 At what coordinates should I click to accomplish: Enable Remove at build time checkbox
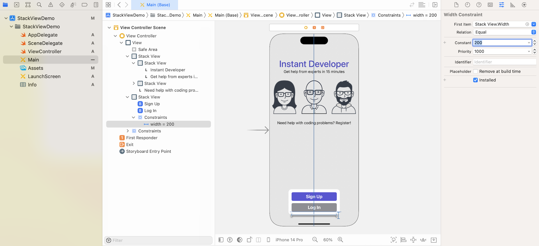(x=476, y=71)
